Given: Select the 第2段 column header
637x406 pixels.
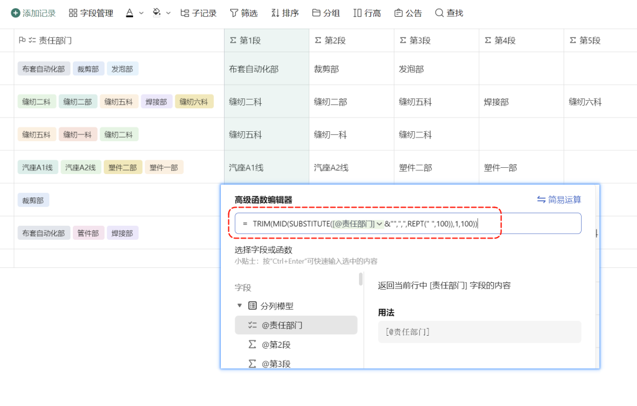Looking at the screenshot, I should click(351, 40).
